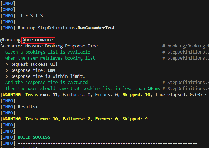Click the Results: label
This screenshot has width=209, height=148.
[28, 107]
